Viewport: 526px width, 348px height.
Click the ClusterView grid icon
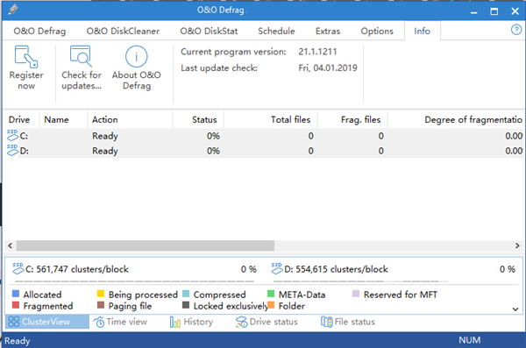pyautogui.click(x=14, y=322)
